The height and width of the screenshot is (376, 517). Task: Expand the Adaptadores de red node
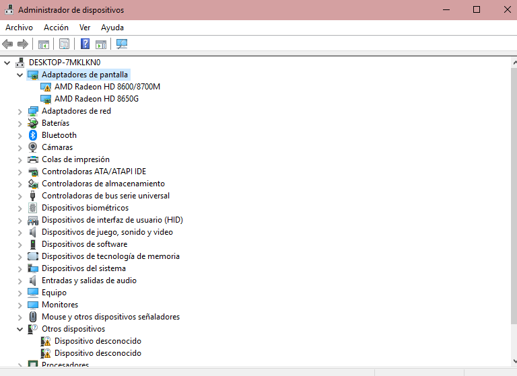pyautogui.click(x=20, y=112)
